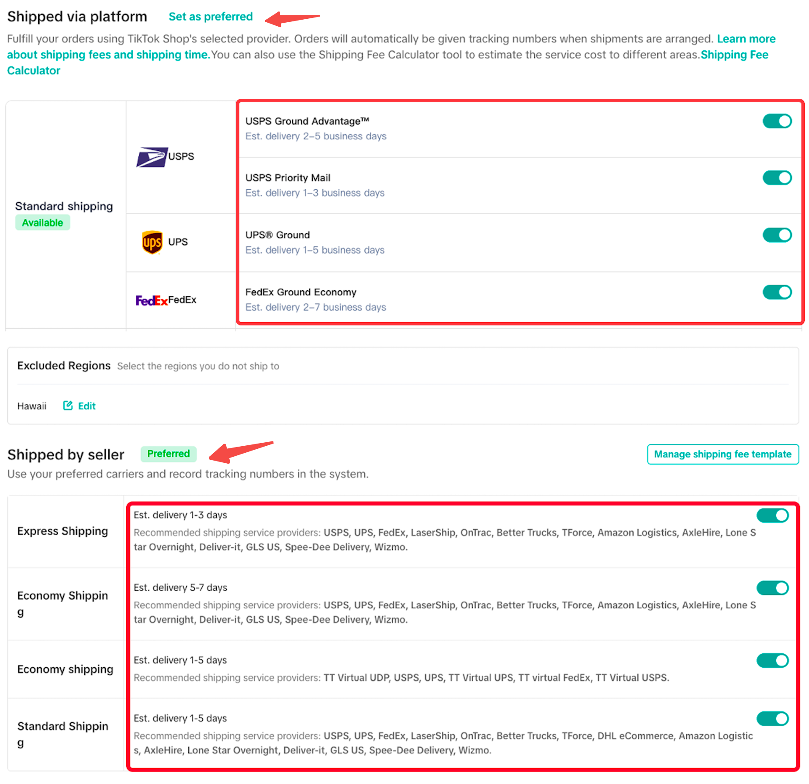This screenshot has height=784, width=809.
Task: Switch off seller Standard Shipping toggle
Action: pos(772,719)
